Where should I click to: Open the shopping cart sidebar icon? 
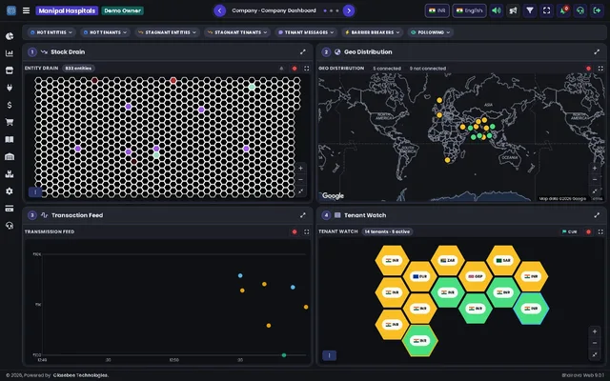tap(10, 122)
